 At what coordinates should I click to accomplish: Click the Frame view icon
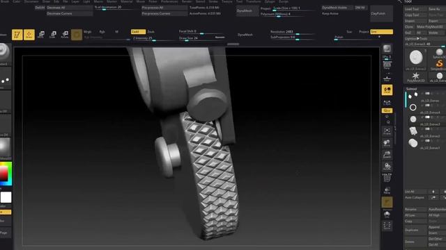point(387,131)
